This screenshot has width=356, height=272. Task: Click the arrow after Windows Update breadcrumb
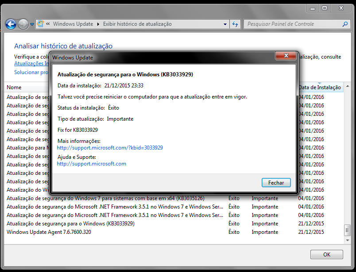click(x=98, y=24)
